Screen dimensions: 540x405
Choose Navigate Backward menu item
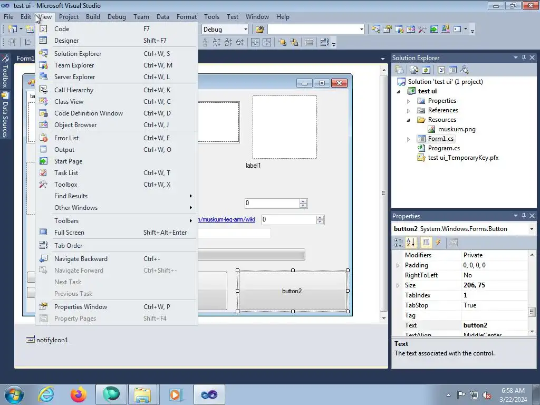click(x=117, y=259)
